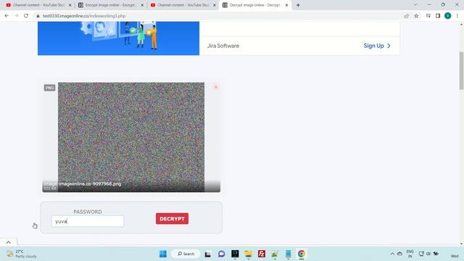The height and width of the screenshot is (261, 464).
Task: Click the address bar URL
Action: (84, 16)
